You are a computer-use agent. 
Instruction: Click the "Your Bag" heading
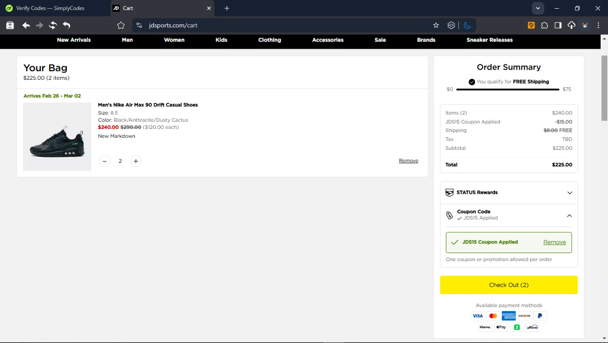point(45,68)
